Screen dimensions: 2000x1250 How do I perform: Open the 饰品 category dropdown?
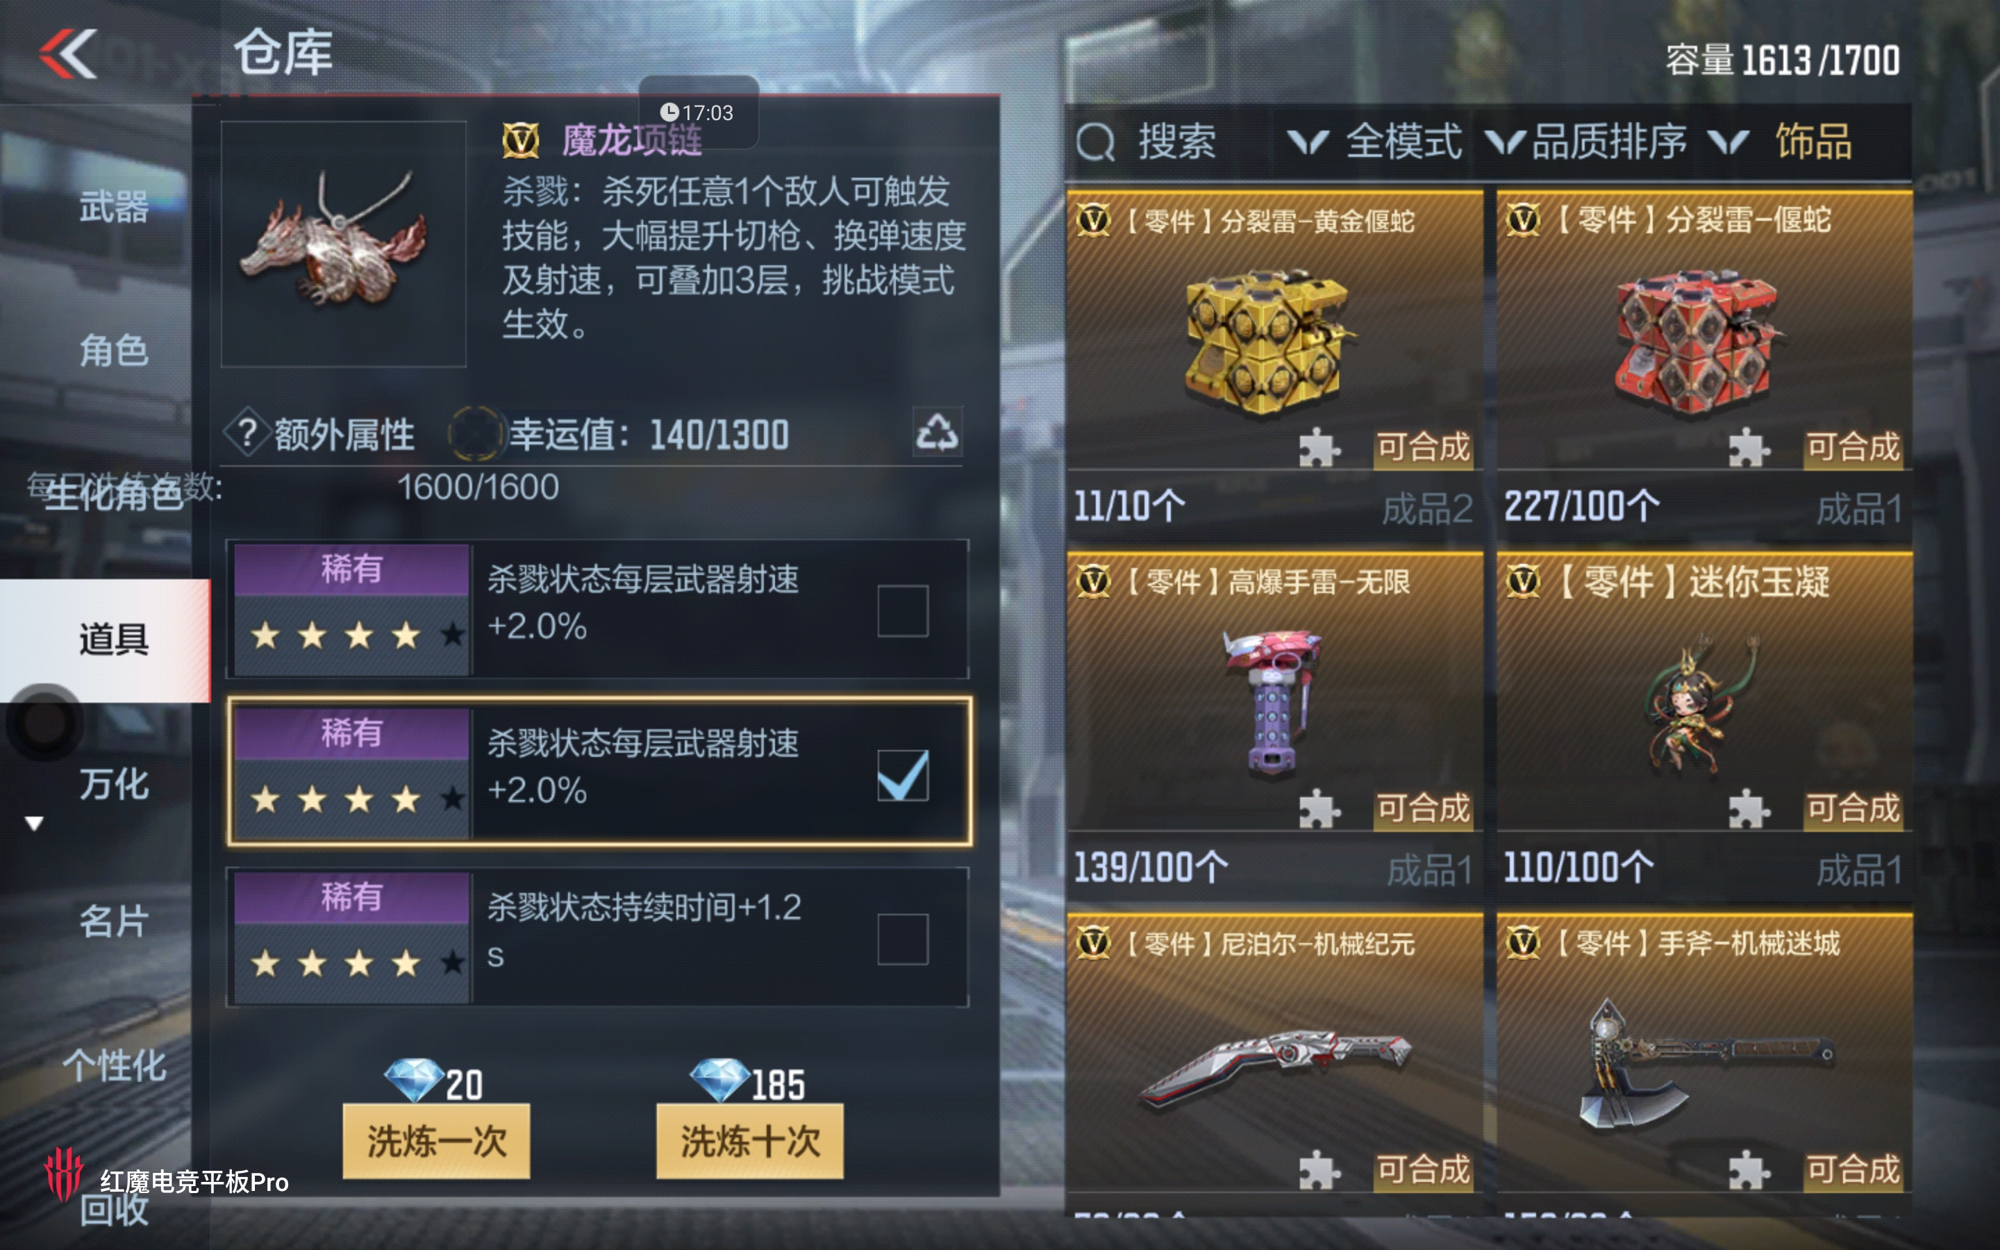point(1780,142)
